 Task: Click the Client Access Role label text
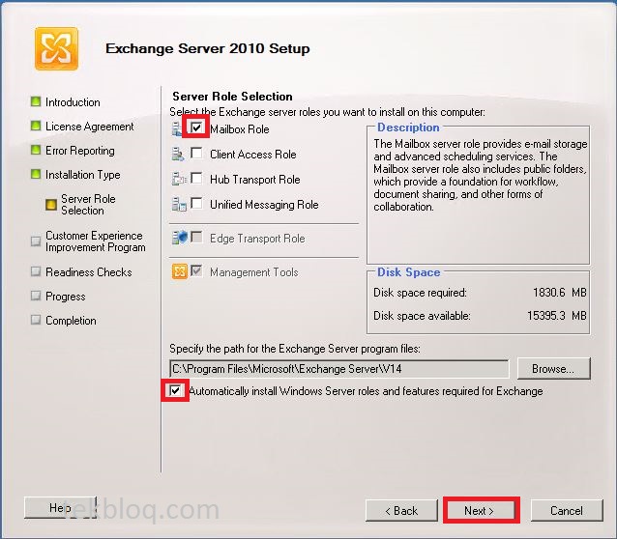click(x=253, y=155)
